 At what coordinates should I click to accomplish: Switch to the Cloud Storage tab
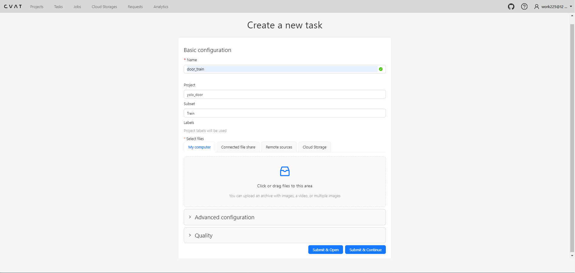[x=315, y=147]
